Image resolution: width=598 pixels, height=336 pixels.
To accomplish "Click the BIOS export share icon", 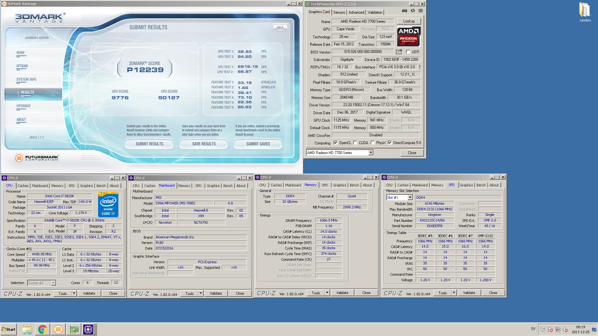I will pyautogui.click(x=399, y=52).
